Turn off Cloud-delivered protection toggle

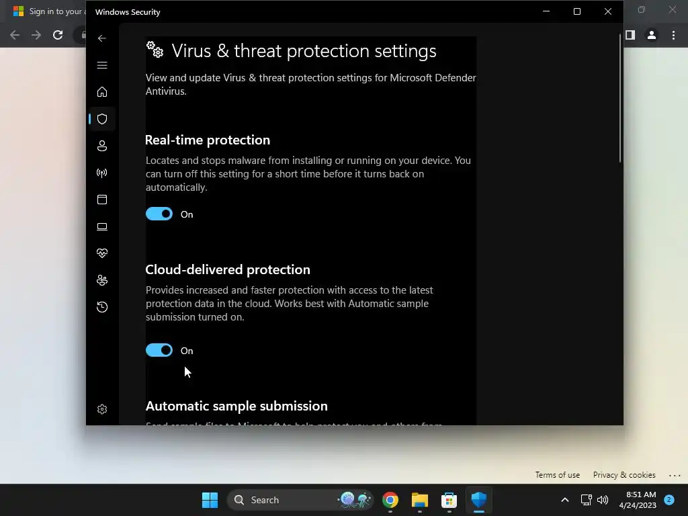pyautogui.click(x=159, y=350)
